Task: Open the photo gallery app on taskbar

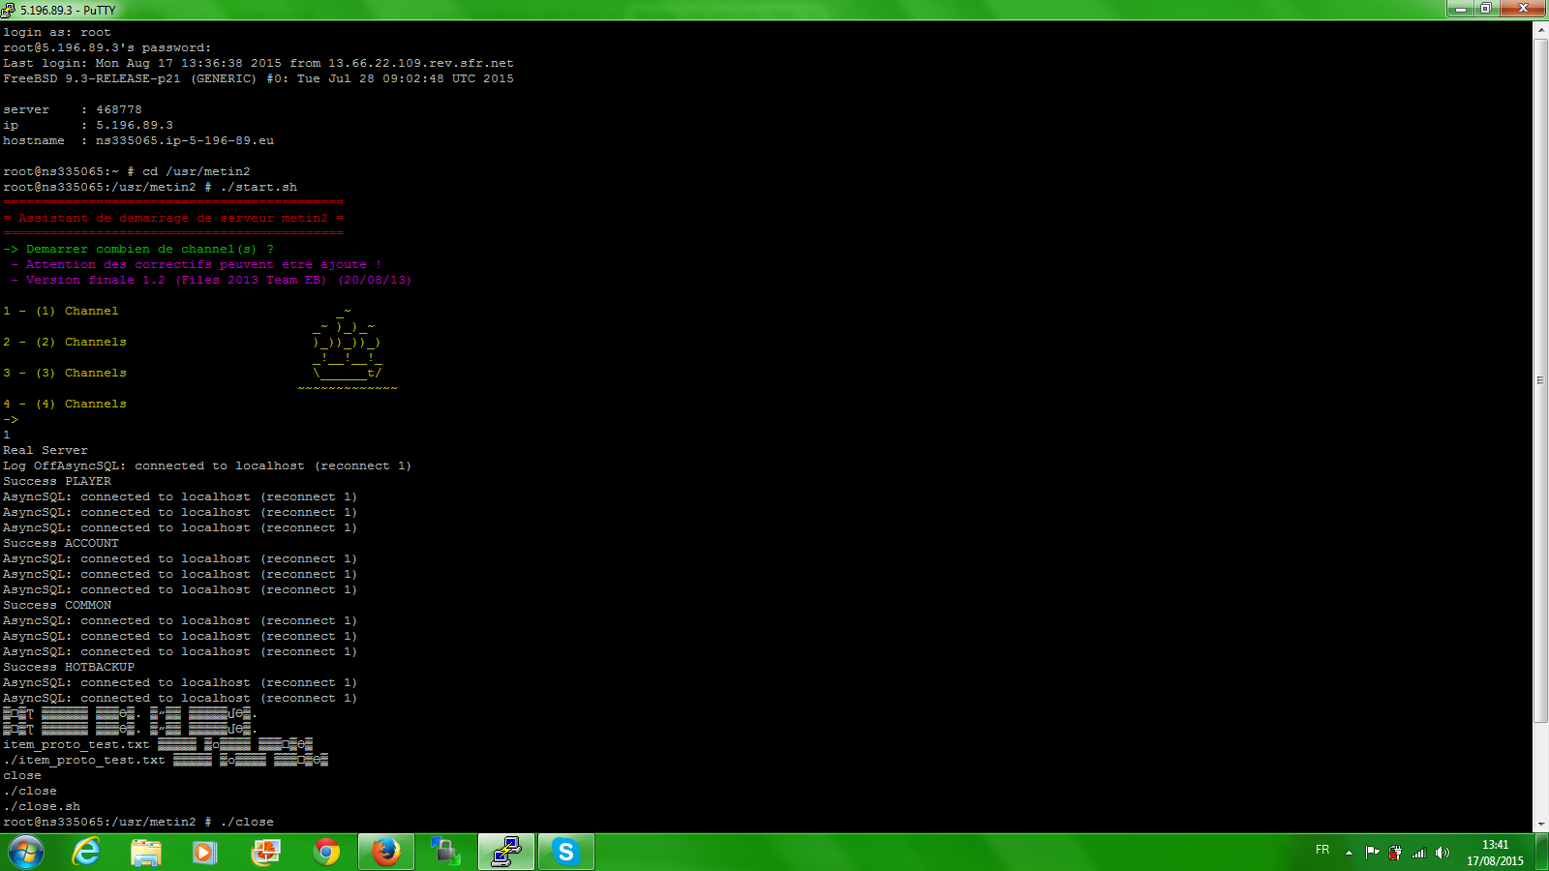Action: tap(265, 853)
